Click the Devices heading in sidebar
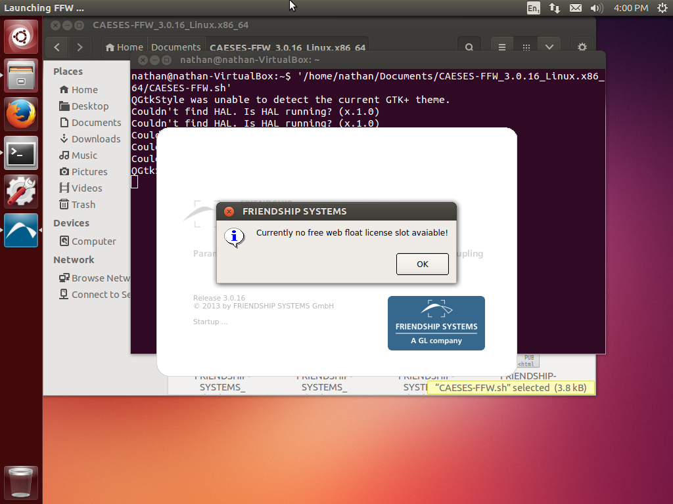Image resolution: width=673 pixels, height=504 pixels. [x=71, y=223]
